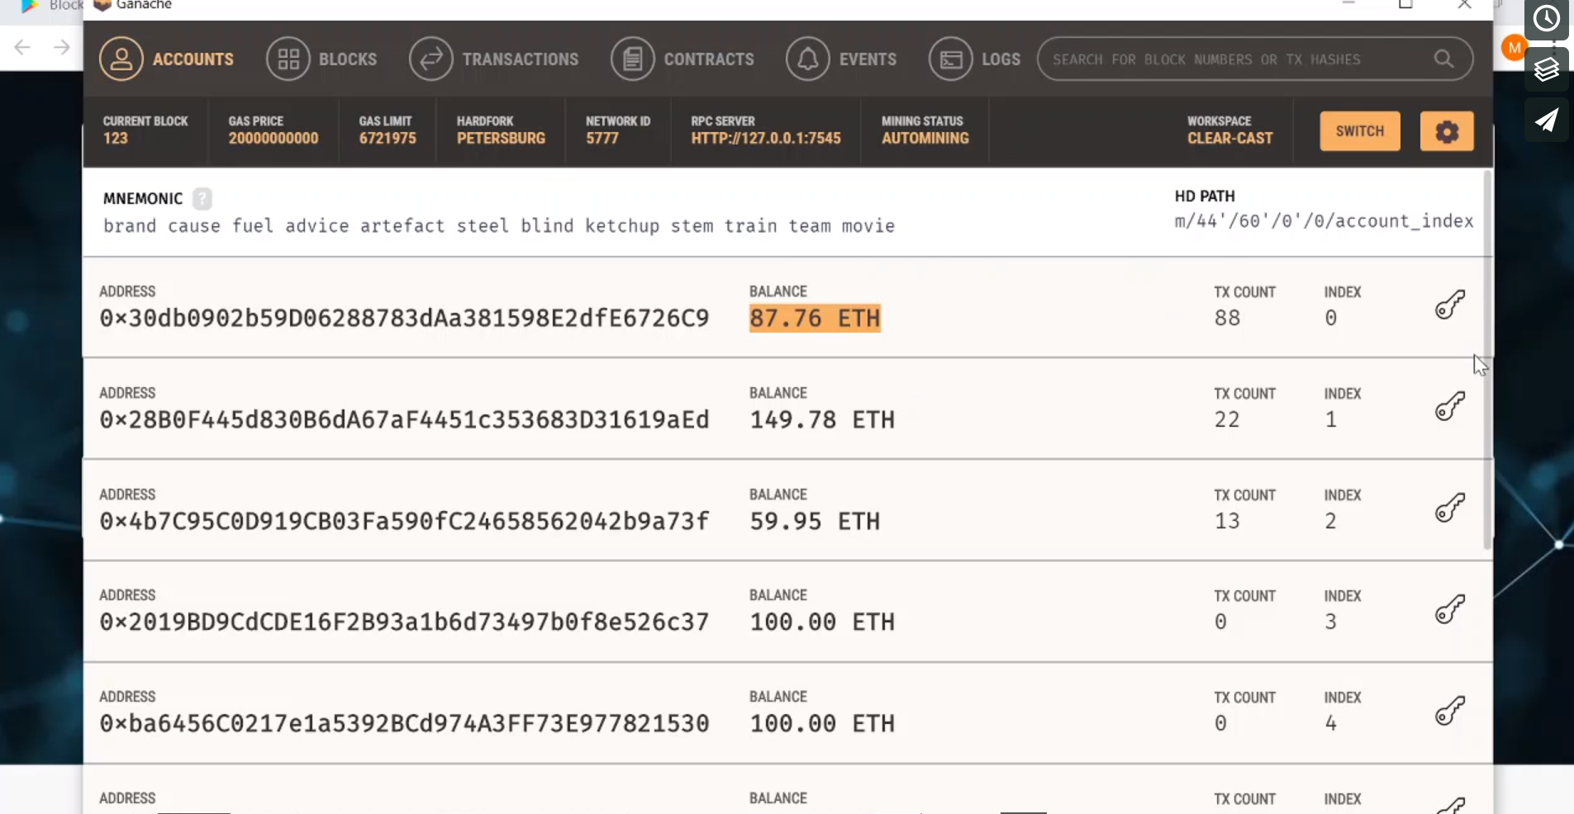Screen dimensions: 1574x814
Task: Switch to the Blocks tab
Action: 321,59
